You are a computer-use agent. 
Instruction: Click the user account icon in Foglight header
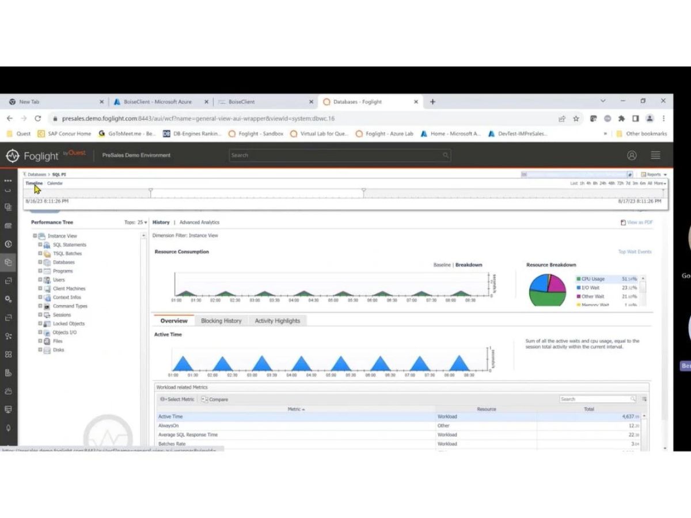click(x=632, y=155)
